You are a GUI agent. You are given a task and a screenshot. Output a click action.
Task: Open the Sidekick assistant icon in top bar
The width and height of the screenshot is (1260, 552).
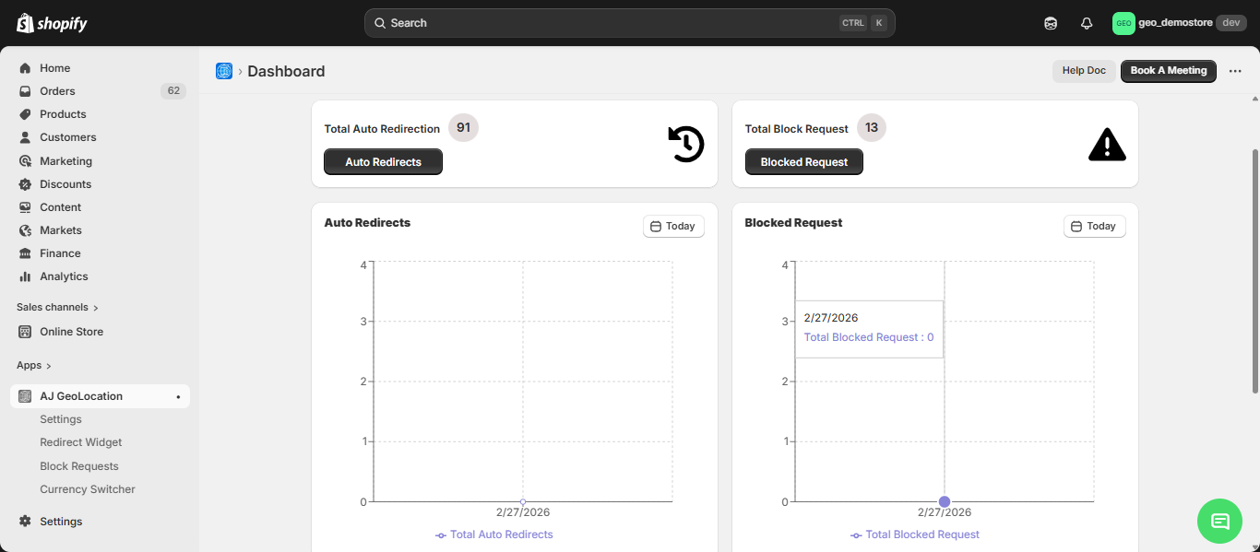click(x=1051, y=23)
